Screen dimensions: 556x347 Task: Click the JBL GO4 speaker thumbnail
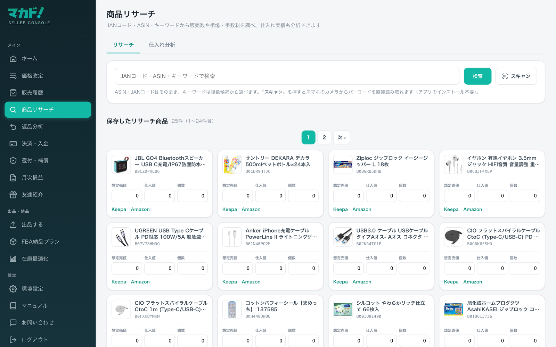pyautogui.click(x=121, y=164)
